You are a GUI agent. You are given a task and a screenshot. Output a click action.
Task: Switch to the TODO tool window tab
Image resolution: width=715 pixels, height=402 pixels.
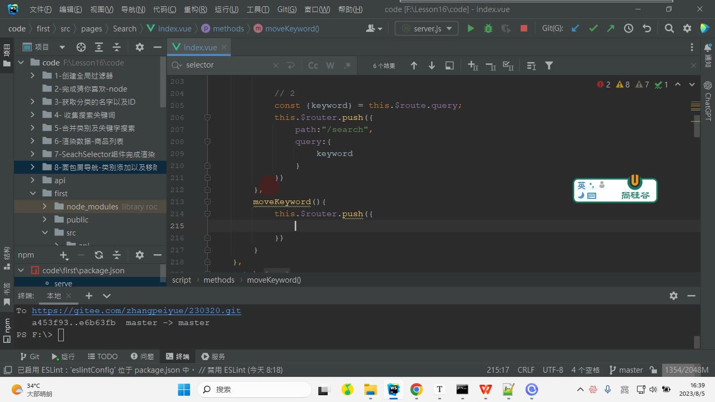click(103, 356)
